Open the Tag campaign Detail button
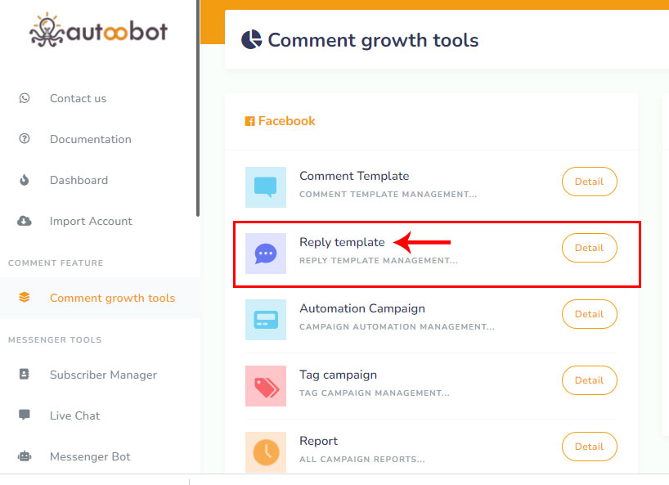669x485 pixels. tap(589, 380)
